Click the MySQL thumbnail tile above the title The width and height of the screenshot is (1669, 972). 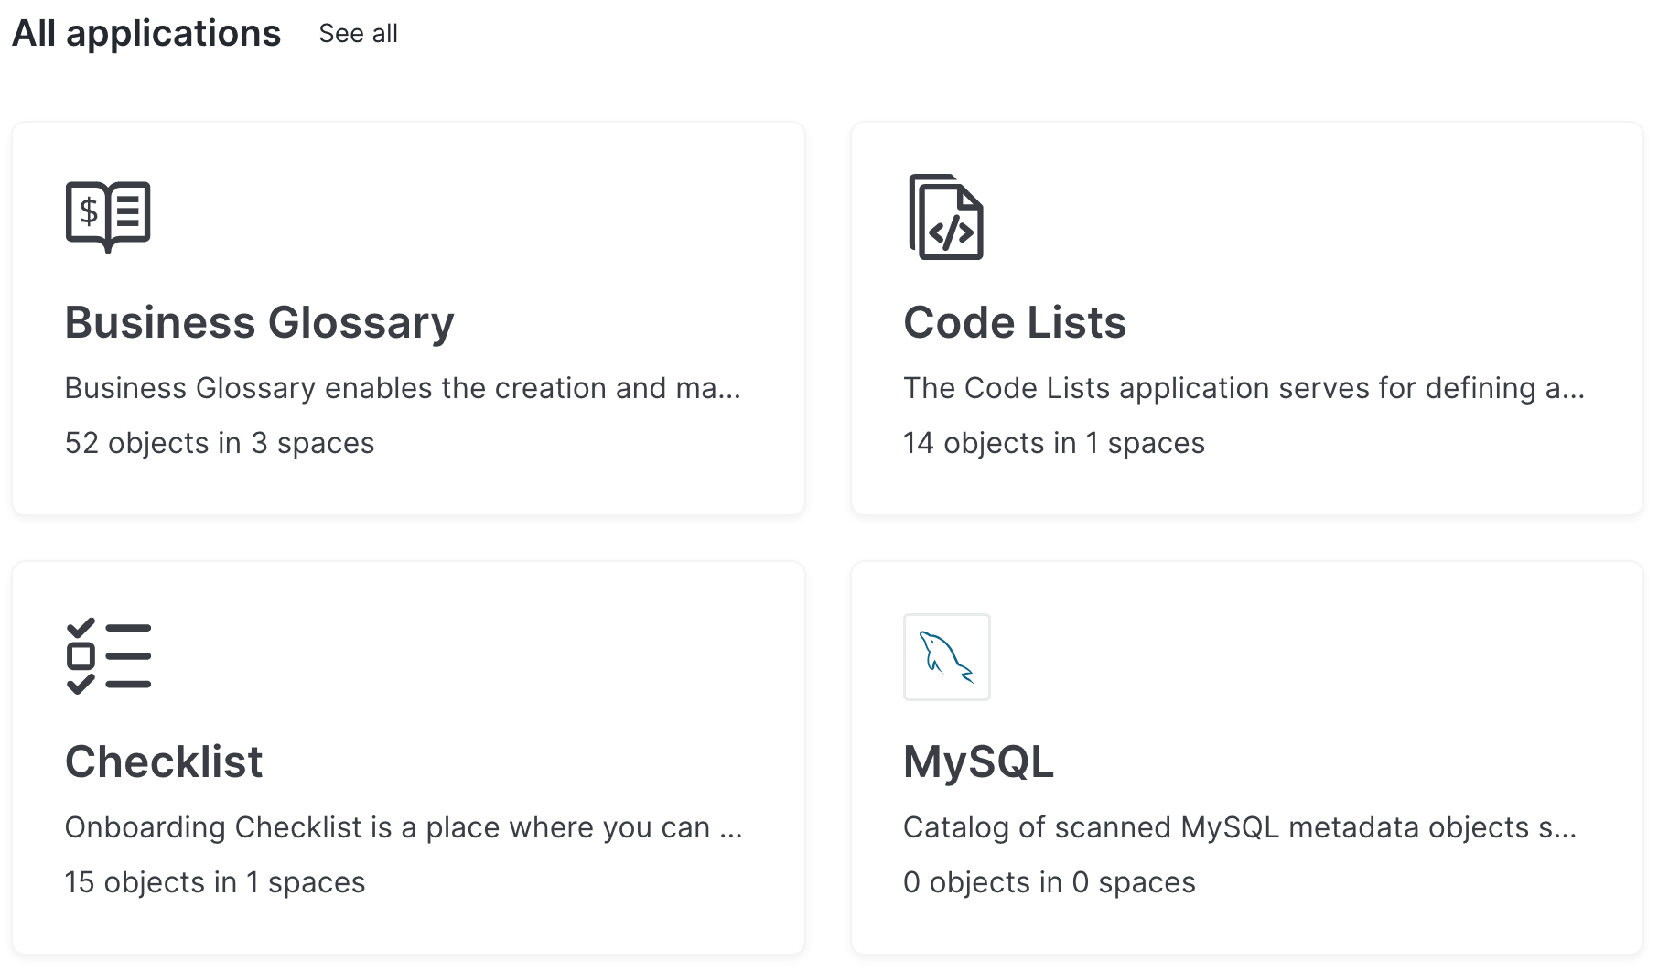[946, 657]
